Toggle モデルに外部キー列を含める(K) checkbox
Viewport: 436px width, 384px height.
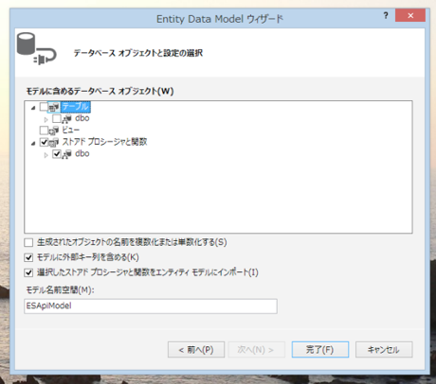(x=28, y=257)
